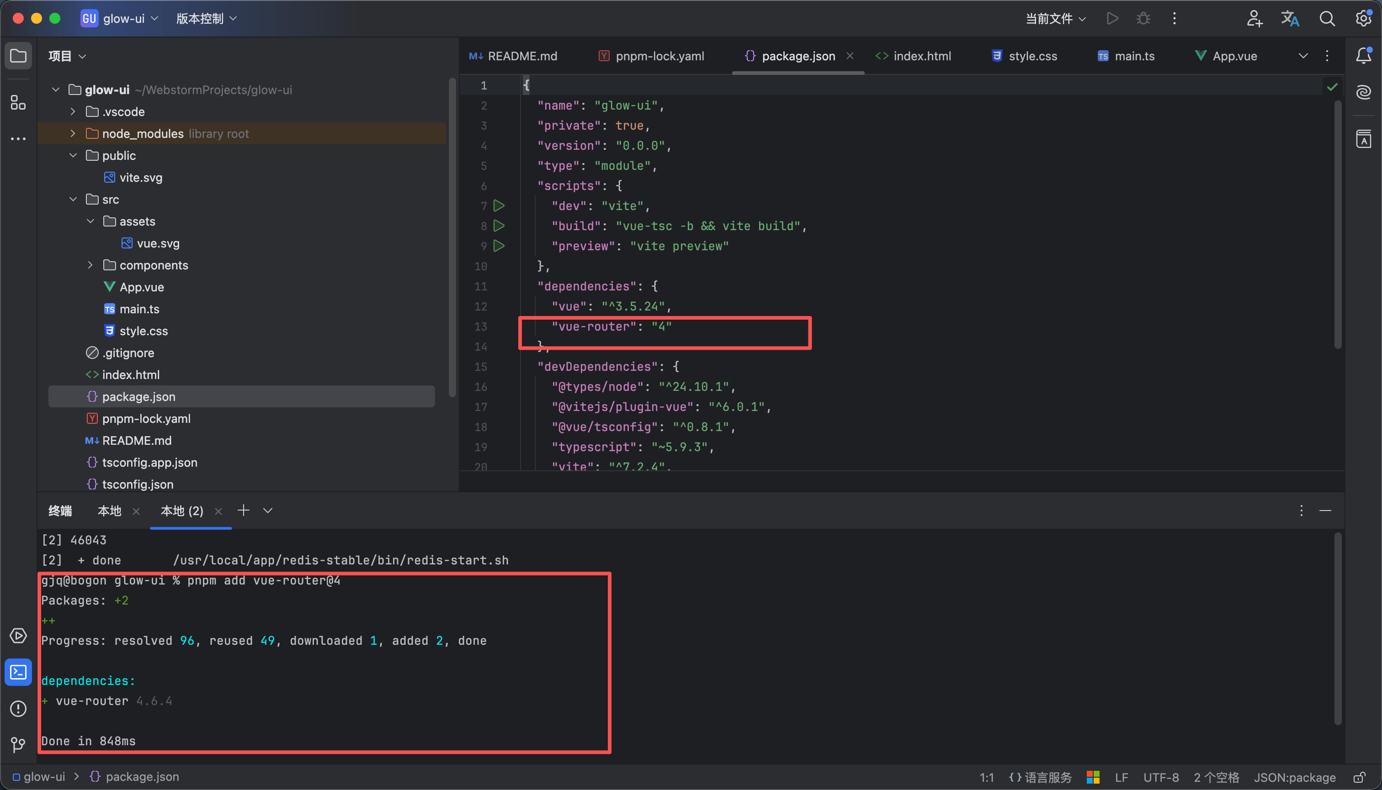Collapse the src folder
Screen dimensions: 1382x790
73,199
